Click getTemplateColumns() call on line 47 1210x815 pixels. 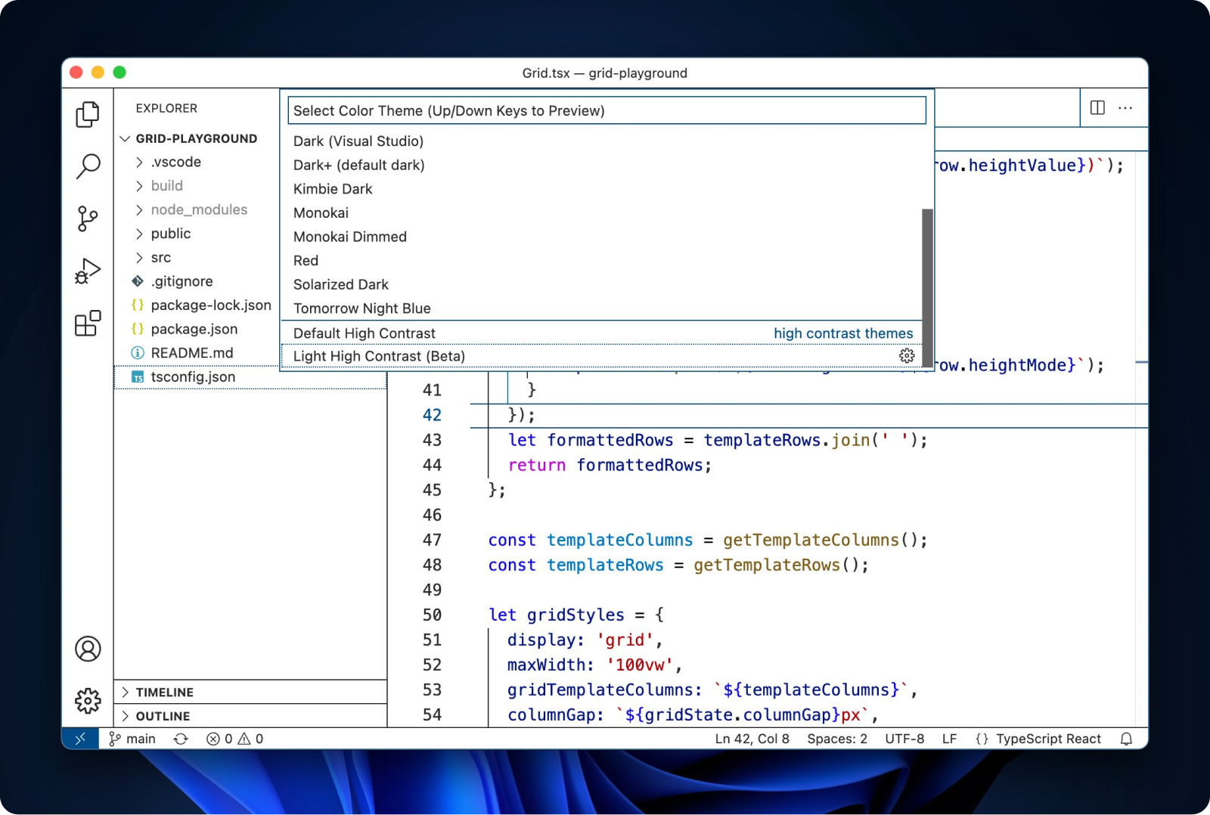pos(820,540)
